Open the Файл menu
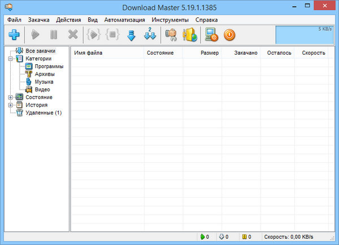This screenshot has height=245, width=339. tap(15, 19)
